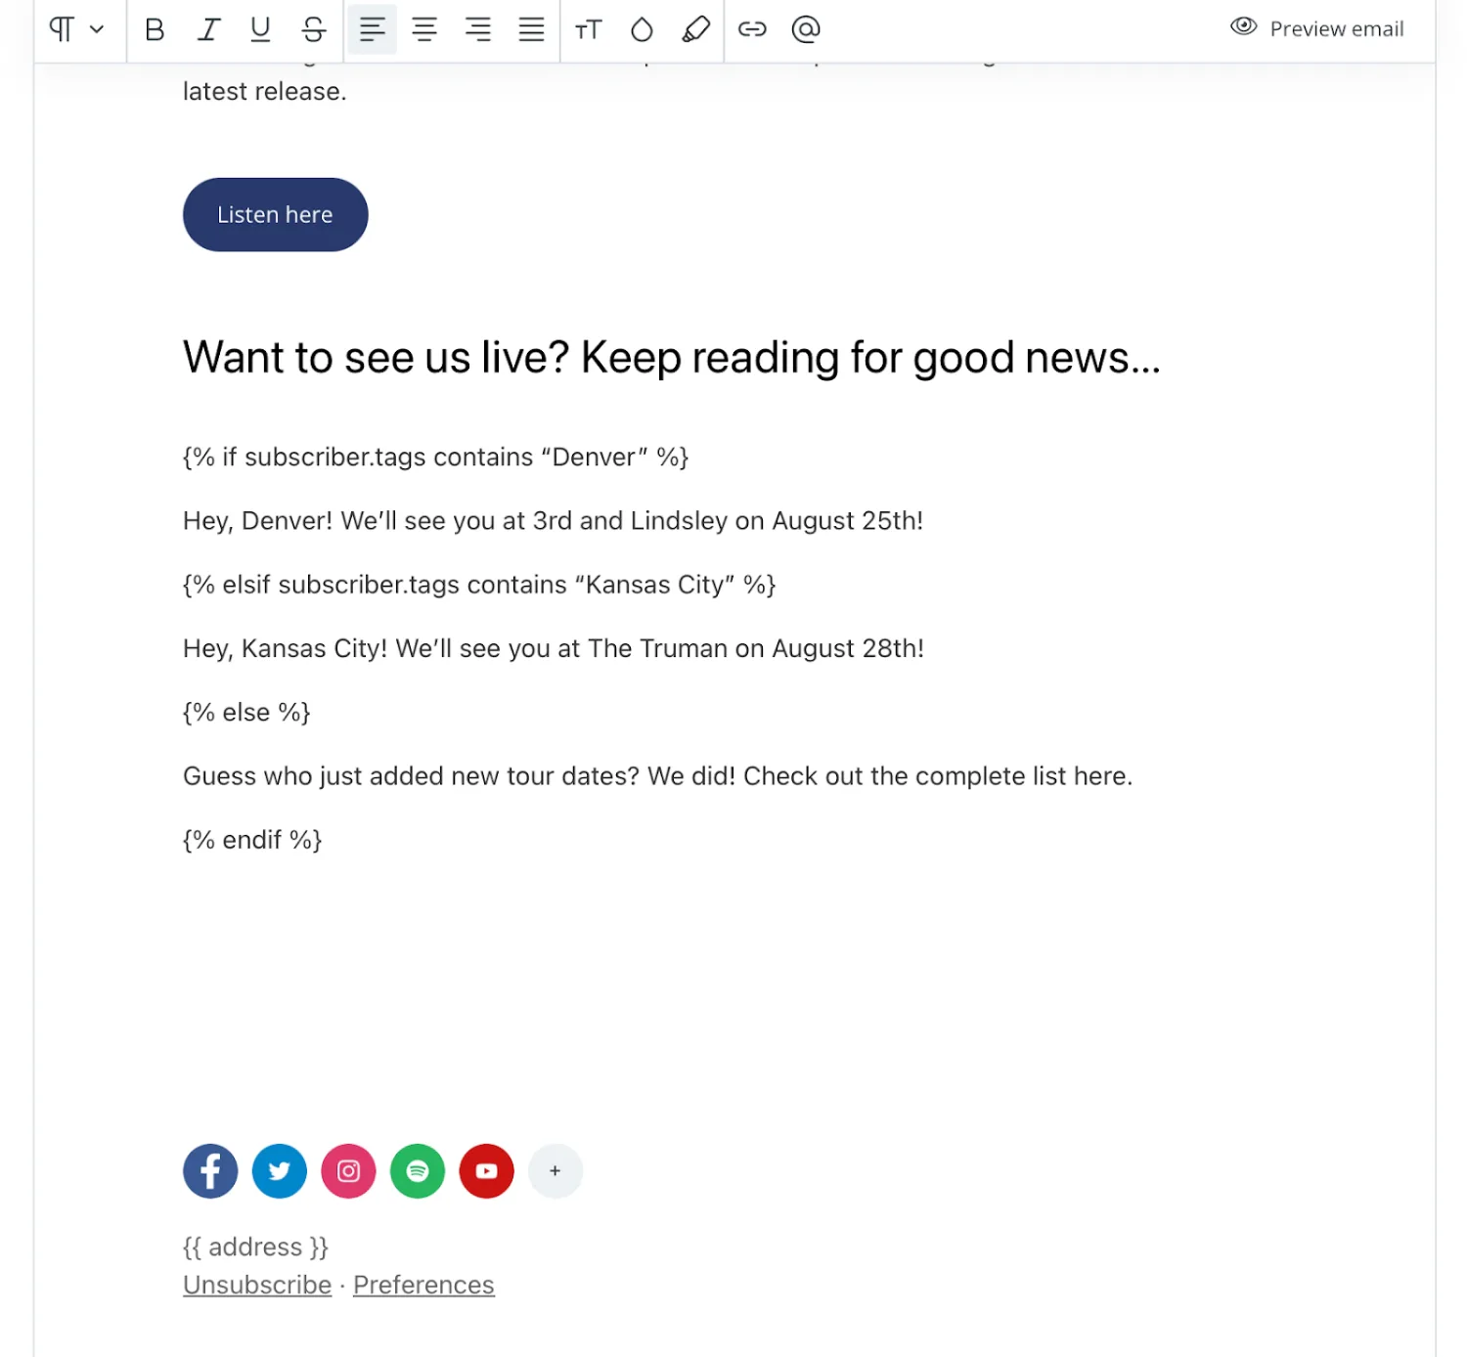Viewport: 1467px width, 1357px height.
Task: Click the Listen here button
Action: [x=275, y=214]
